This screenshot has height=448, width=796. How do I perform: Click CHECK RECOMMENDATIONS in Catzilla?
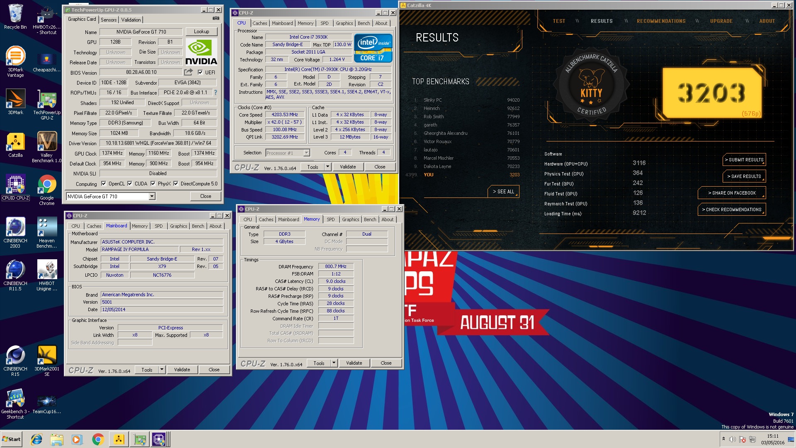(732, 209)
